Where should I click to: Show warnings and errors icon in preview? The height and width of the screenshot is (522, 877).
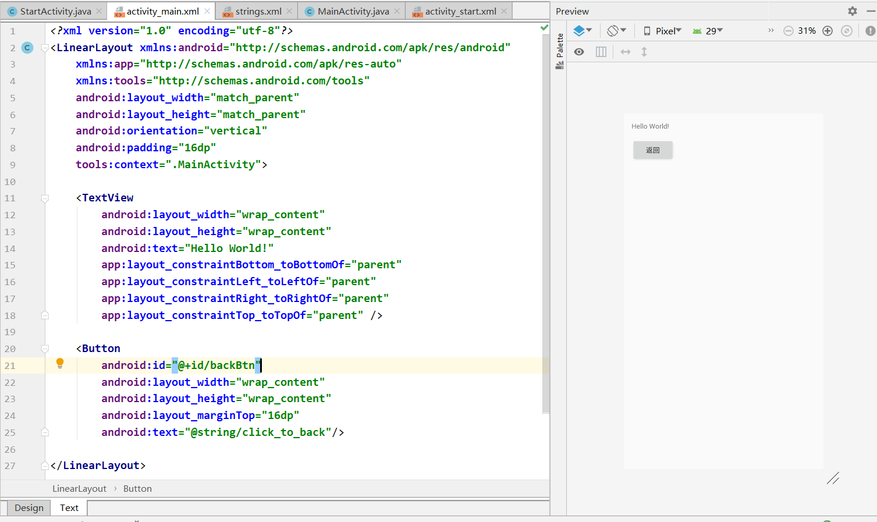[870, 31]
